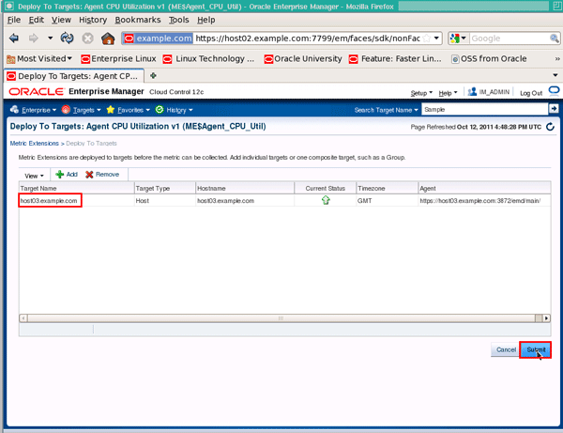Open the Enterprise Manager Help menu
Screen dimensions: 563x433
[x=448, y=93]
